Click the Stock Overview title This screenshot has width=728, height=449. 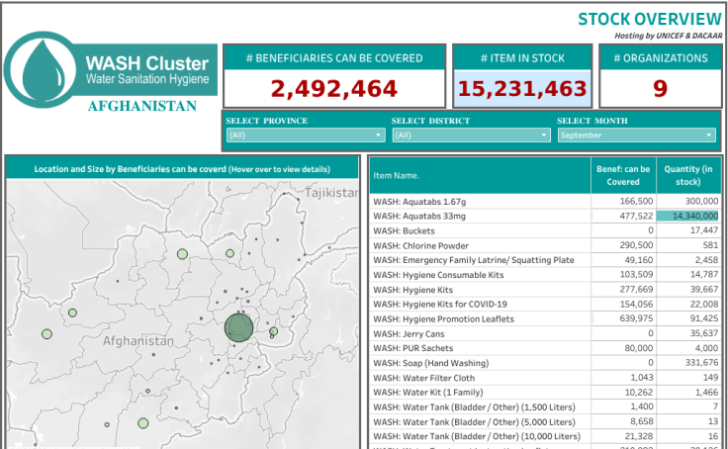point(649,19)
